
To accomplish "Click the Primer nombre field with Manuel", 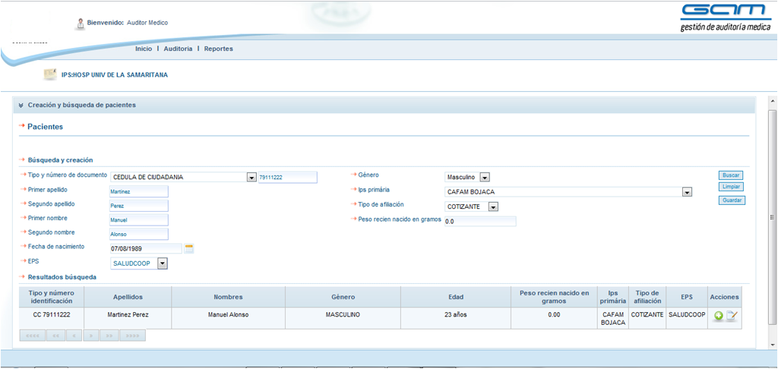I will pos(139,219).
